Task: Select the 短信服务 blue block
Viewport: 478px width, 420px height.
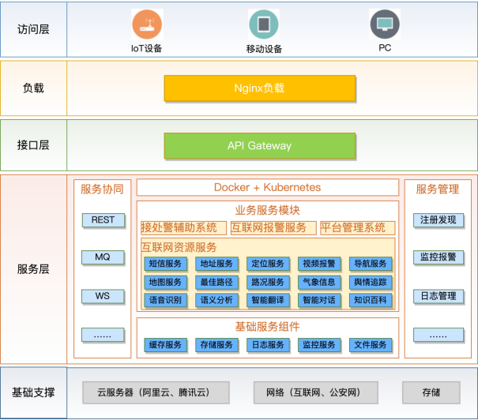Action: (165, 264)
